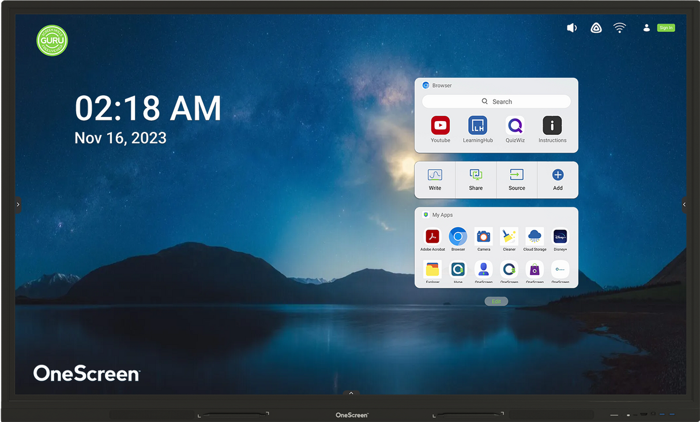
Task: Click the Browser Search field
Action: [496, 101]
